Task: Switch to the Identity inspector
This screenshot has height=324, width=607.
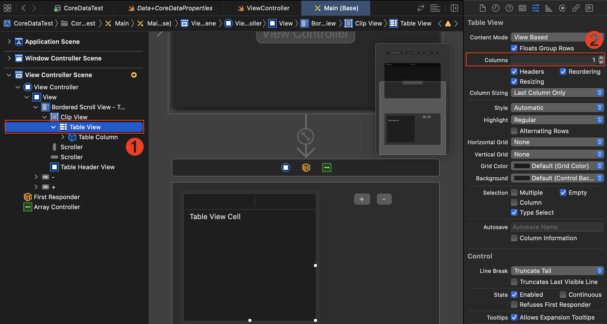Action: pyautogui.click(x=523, y=8)
